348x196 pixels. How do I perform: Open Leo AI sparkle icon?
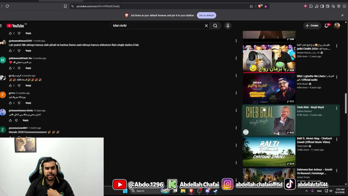[333, 6]
